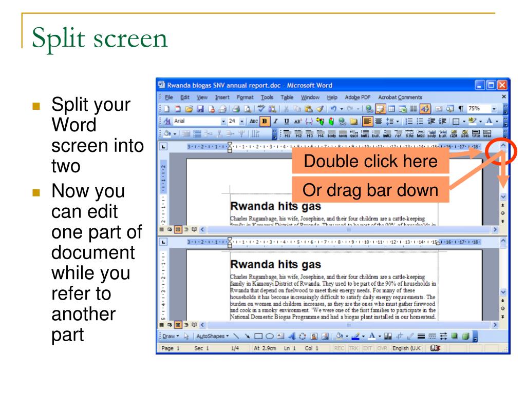This screenshot has width=526, height=394.
Task: Click the Paste clipboard icon
Action: click(x=309, y=109)
